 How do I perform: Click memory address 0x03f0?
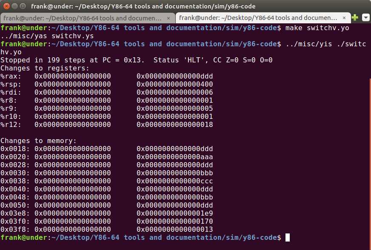pyautogui.click(x=15, y=222)
